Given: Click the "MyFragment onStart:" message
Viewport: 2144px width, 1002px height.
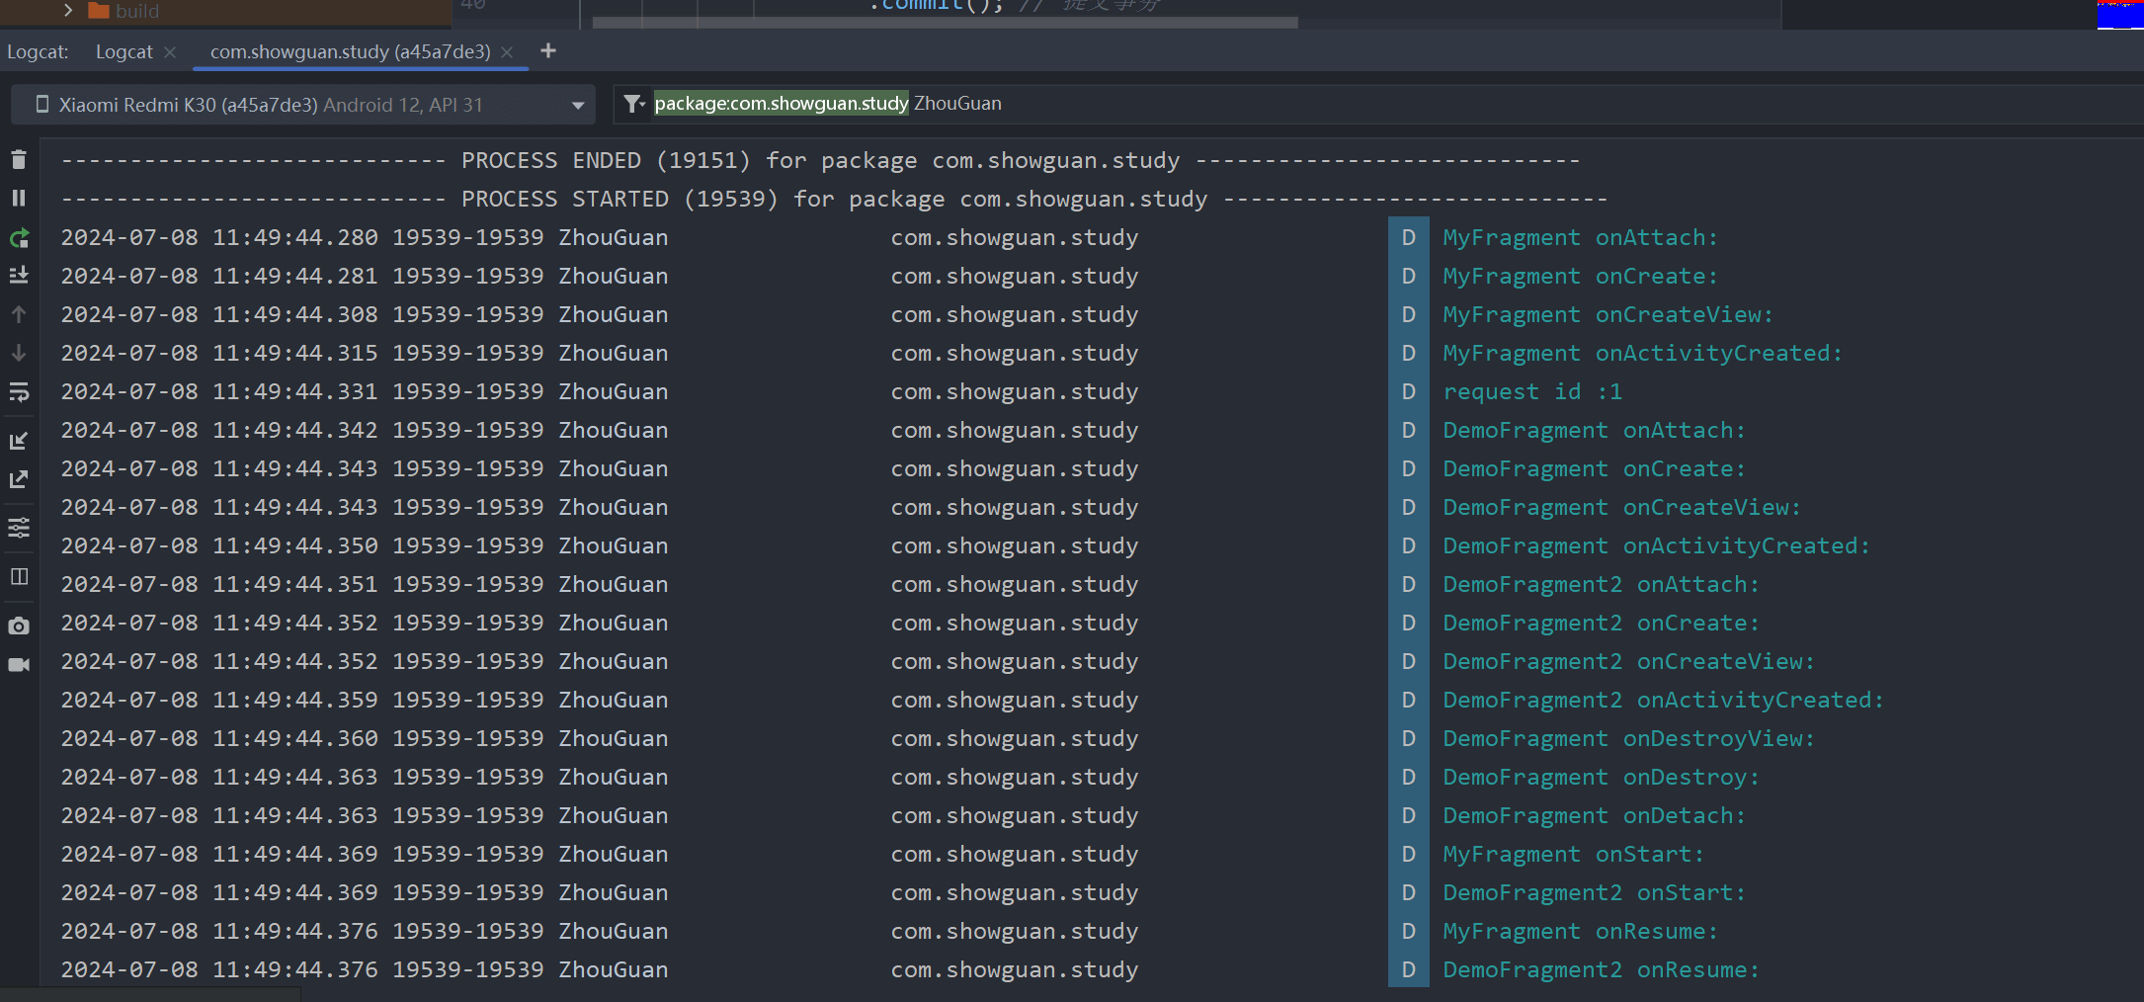Looking at the screenshot, I should (1574, 854).
